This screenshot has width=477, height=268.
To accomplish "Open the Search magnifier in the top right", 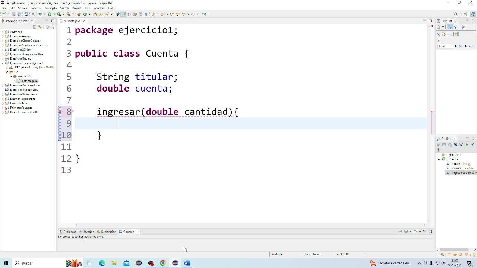I will pos(456,14).
